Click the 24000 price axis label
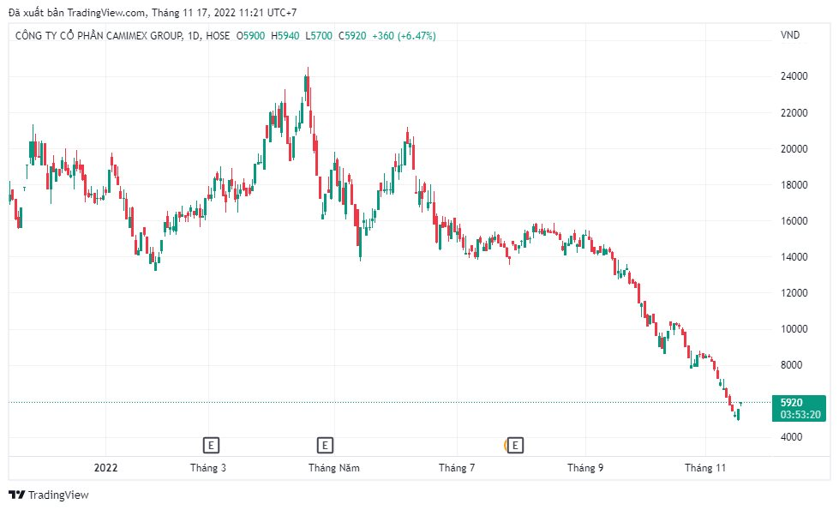 (794, 76)
